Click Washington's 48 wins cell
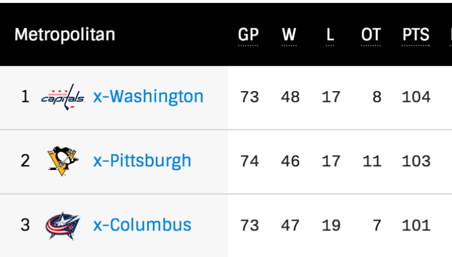 click(x=290, y=96)
